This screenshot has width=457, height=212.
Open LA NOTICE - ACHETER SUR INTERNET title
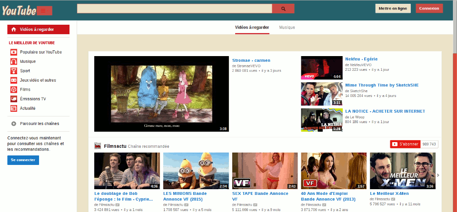coord(385,111)
